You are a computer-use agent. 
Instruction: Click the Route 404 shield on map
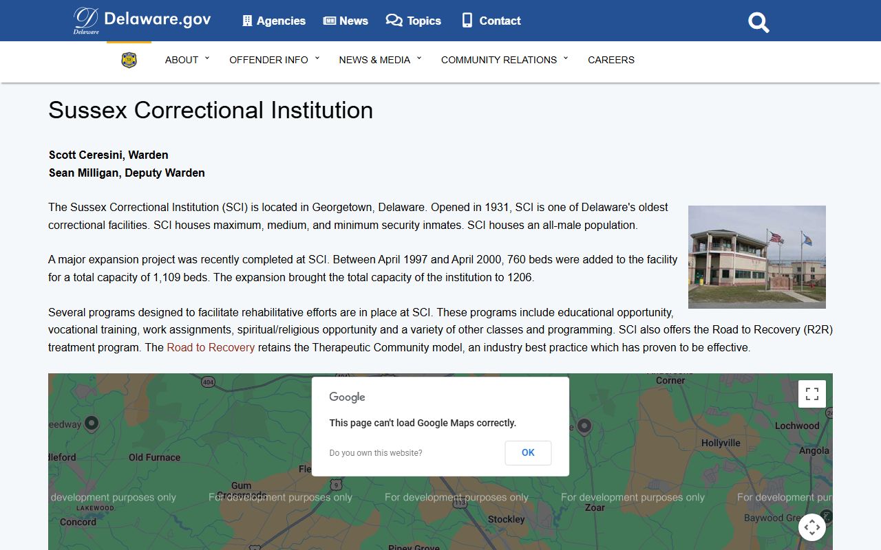pos(208,380)
